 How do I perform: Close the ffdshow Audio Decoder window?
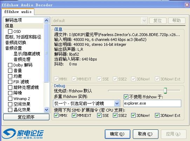pyautogui.click(x=187, y=5)
